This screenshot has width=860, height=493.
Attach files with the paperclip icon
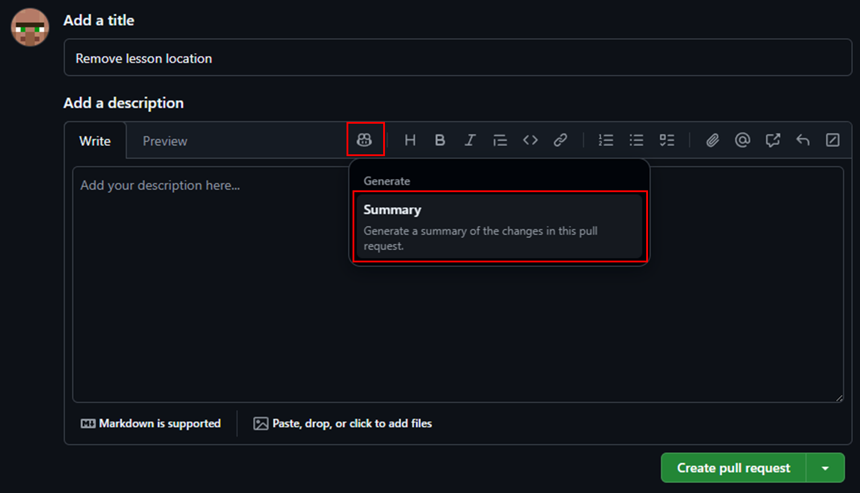[712, 140]
